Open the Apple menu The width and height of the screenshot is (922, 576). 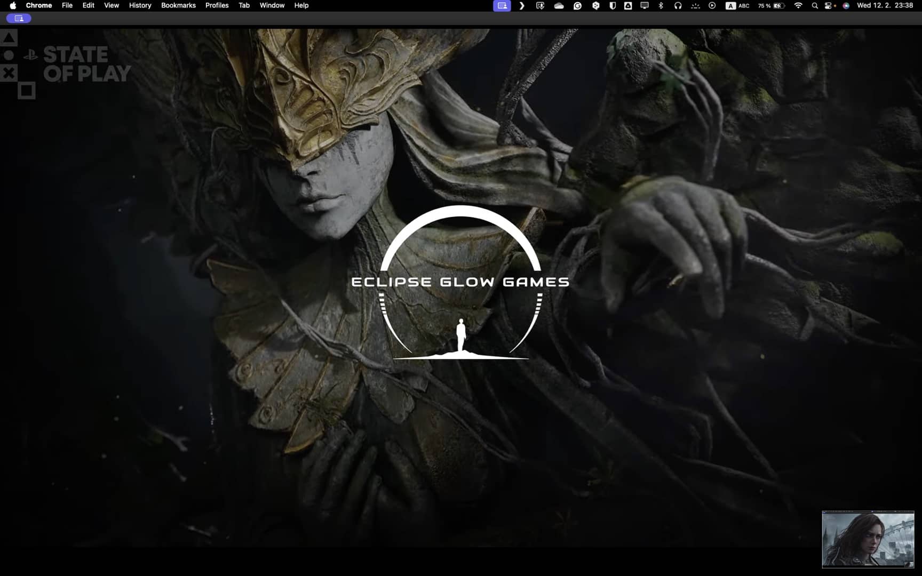coord(13,5)
